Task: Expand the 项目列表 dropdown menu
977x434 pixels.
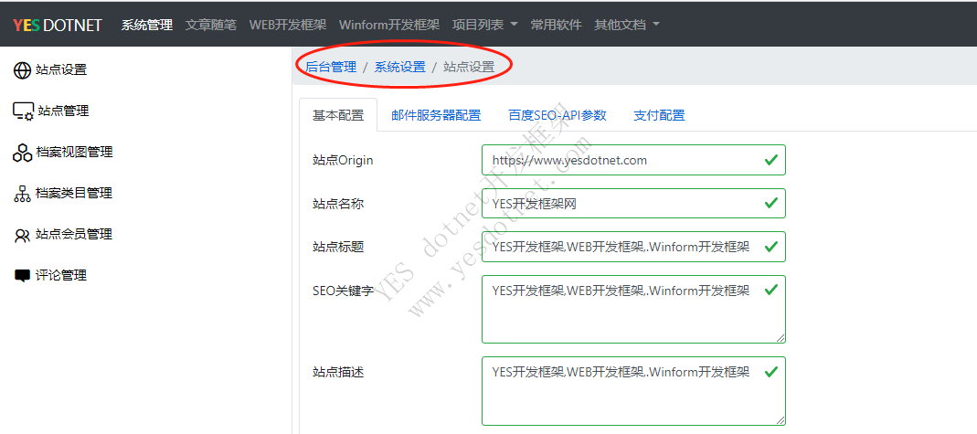Action: [485, 25]
